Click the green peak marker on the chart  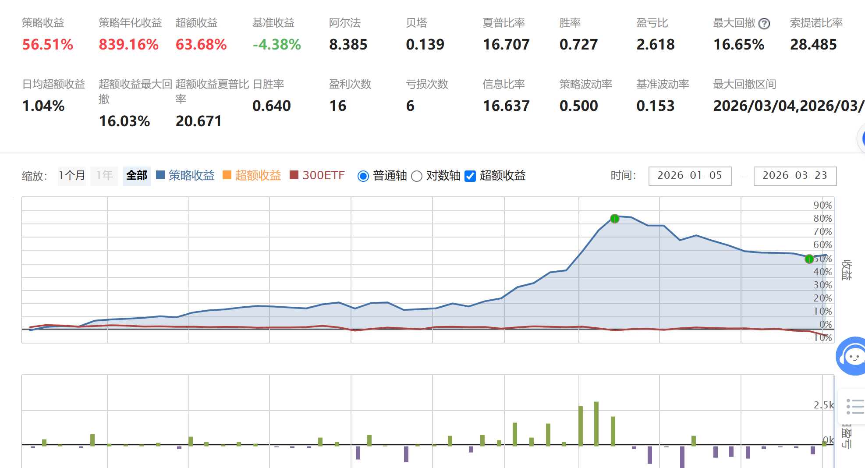pyautogui.click(x=615, y=219)
